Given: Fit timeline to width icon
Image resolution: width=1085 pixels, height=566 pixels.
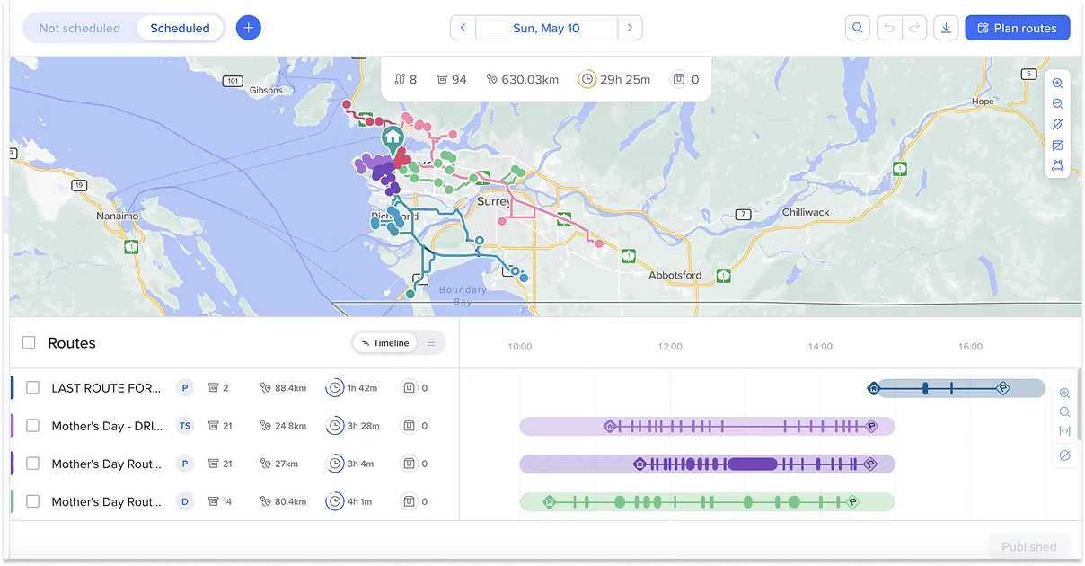Looking at the screenshot, I should (x=1064, y=431).
